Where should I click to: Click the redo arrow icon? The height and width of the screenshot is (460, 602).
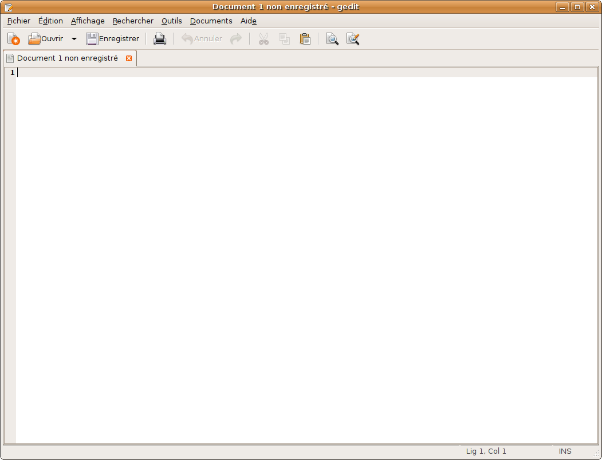tap(236, 39)
